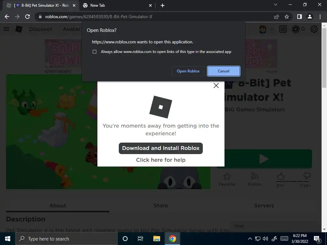Screen dimensions: 327x245
Task: Open the Windows Start menu
Action: click(8, 239)
